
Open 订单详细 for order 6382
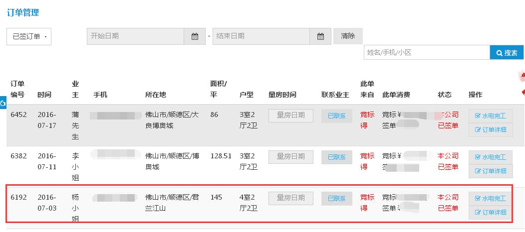click(x=491, y=171)
